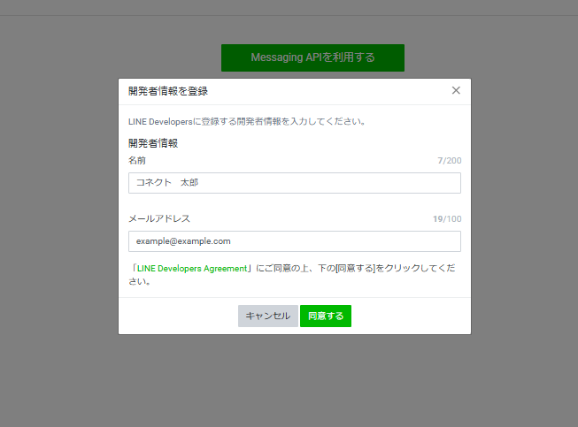
Task: Click the green 同意する button
Action: pyautogui.click(x=326, y=316)
